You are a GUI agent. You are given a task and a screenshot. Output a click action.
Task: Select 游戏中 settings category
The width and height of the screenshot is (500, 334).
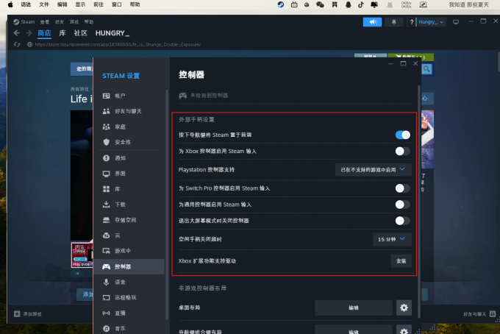(129, 251)
